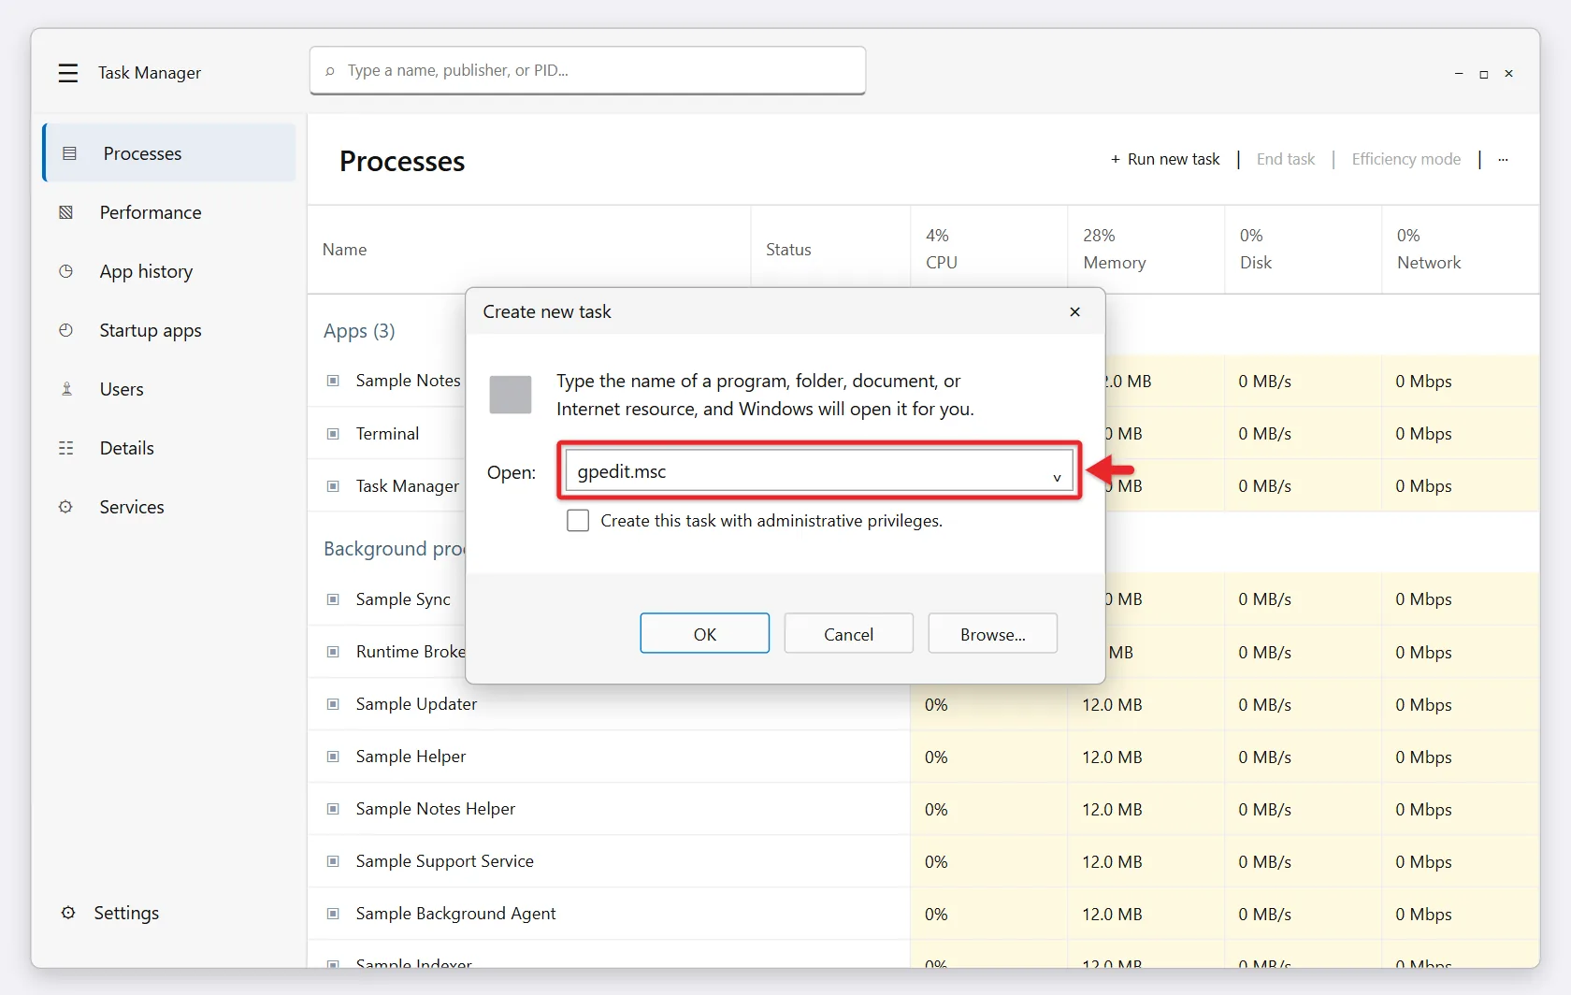The height and width of the screenshot is (995, 1571).
Task: Click the Startup apps gauge icon
Action: tap(66, 330)
